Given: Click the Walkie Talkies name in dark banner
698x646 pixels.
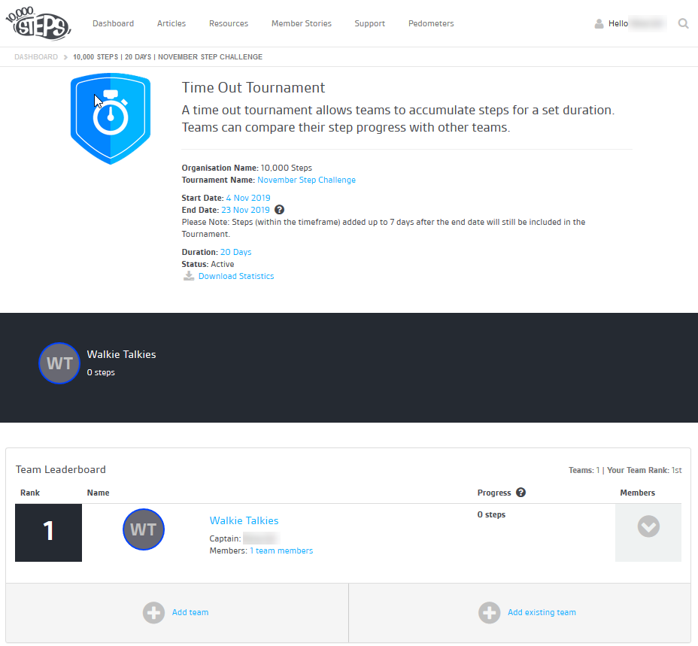Looking at the screenshot, I should click(x=122, y=354).
